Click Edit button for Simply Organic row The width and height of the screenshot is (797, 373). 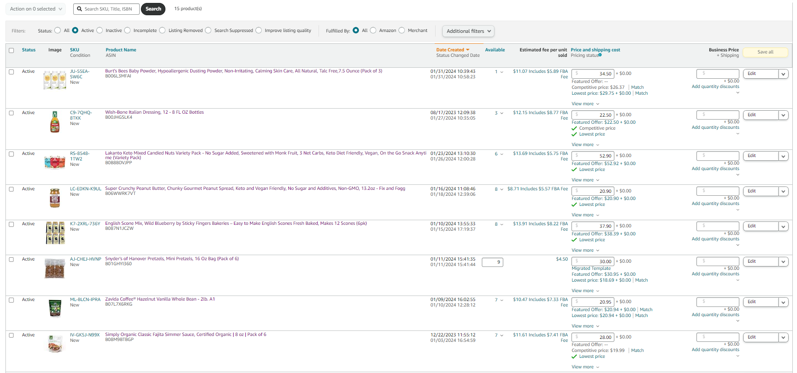761,337
